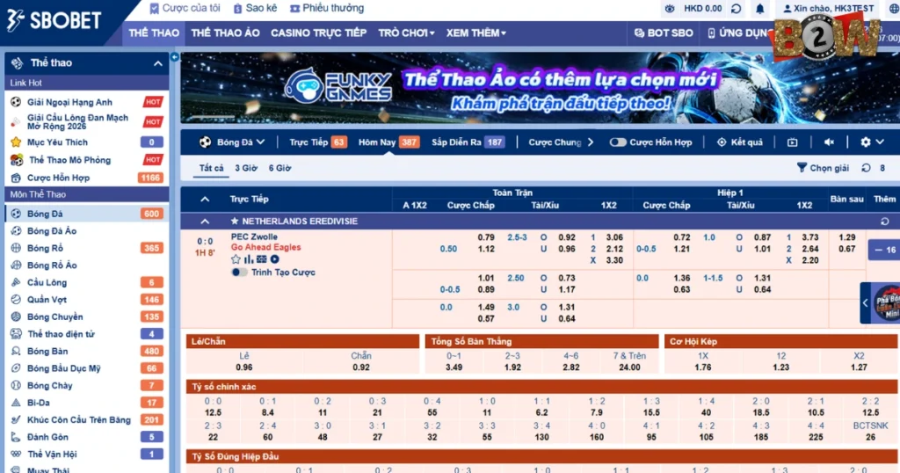Play the PEC Zwolle live stream
This screenshot has height=473, width=900.
tap(275, 259)
